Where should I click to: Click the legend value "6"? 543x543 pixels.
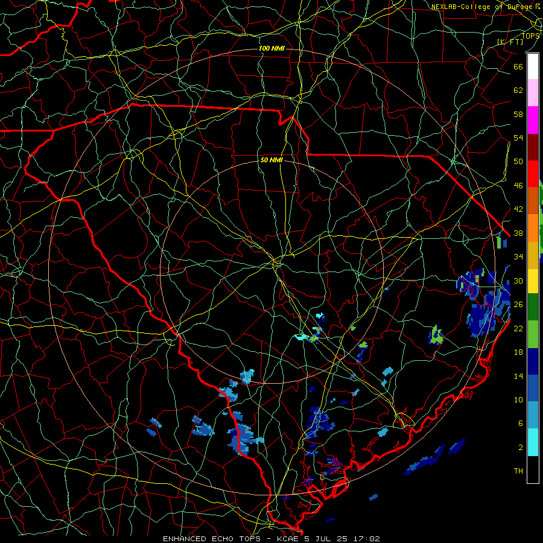tap(521, 424)
